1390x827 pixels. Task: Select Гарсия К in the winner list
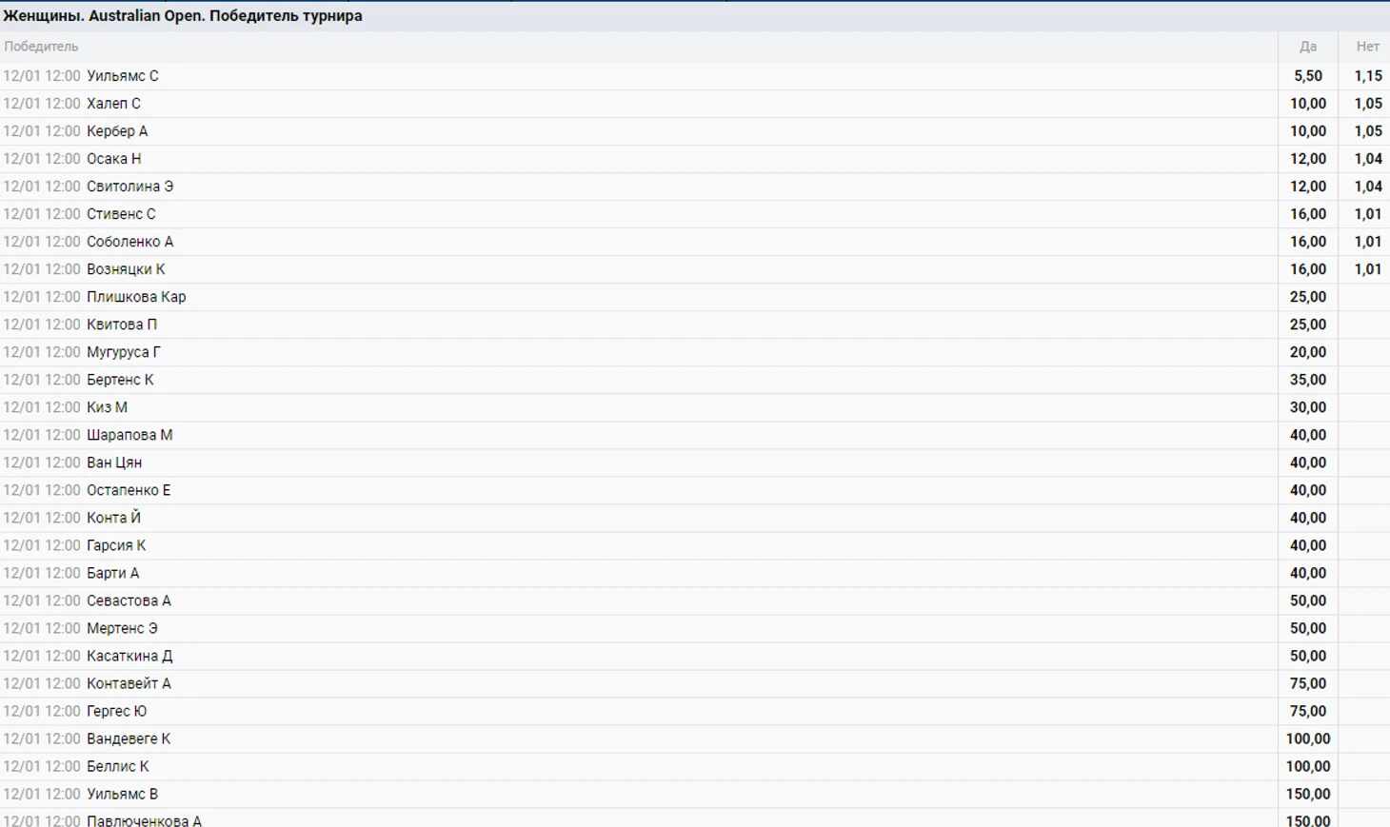click(116, 545)
